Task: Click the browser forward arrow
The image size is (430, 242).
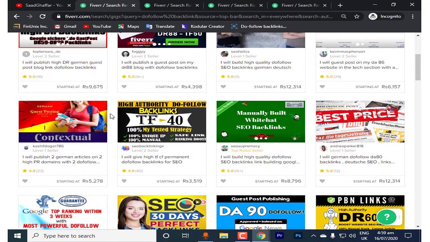Action: click(x=30, y=16)
